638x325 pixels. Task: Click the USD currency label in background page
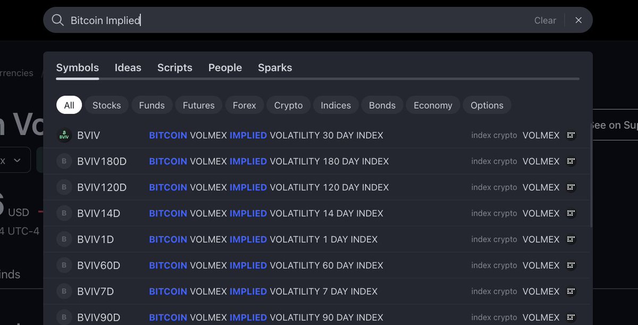click(x=19, y=212)
